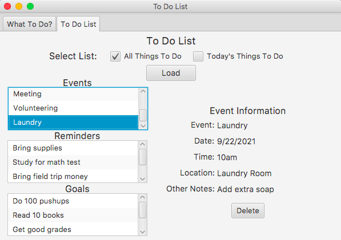This screenshot has height=240, width=341.
Task: Click the Goals list scroll down arrow
Action: pyautogui.click(x=142, y=232)
